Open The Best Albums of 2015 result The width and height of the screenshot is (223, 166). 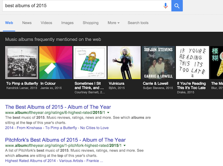[x=58, y=107]
